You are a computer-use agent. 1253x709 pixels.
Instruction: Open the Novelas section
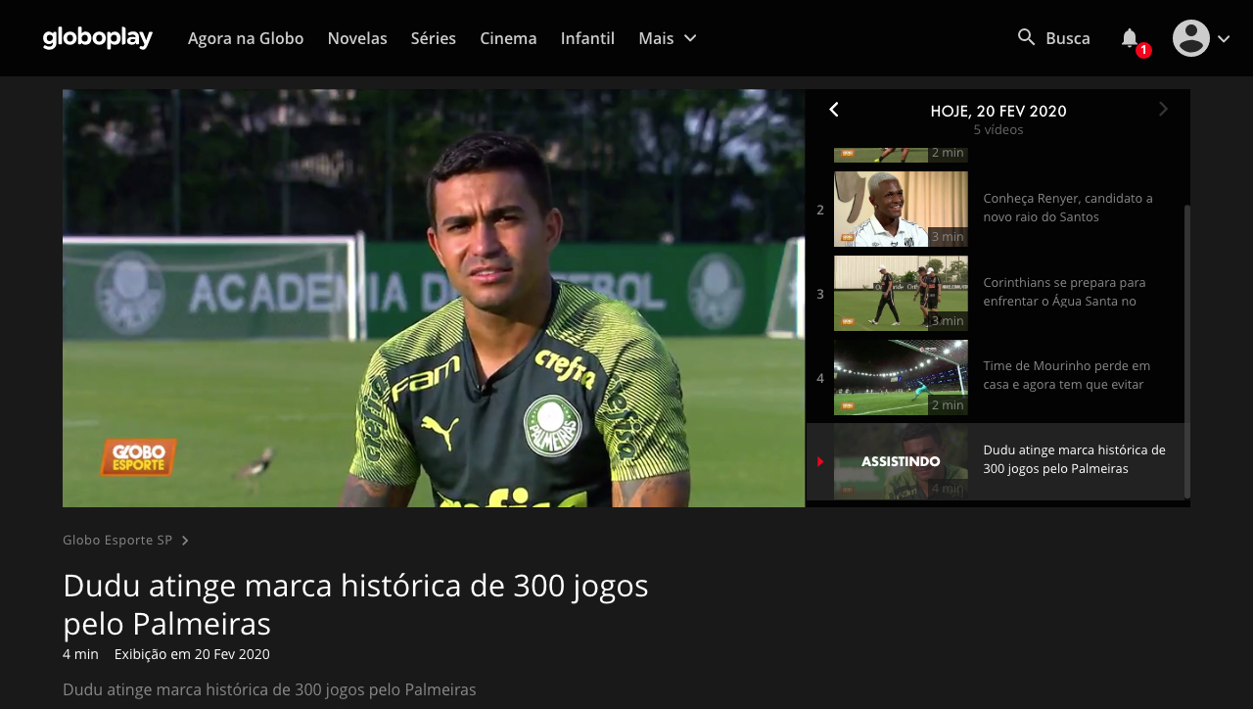click(357, 38)
